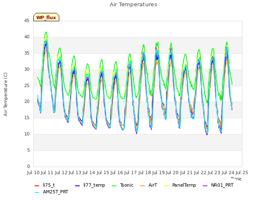Click the Jul 10 x-axis label
The image size is (267, 200).
click(x=33, y=173)
